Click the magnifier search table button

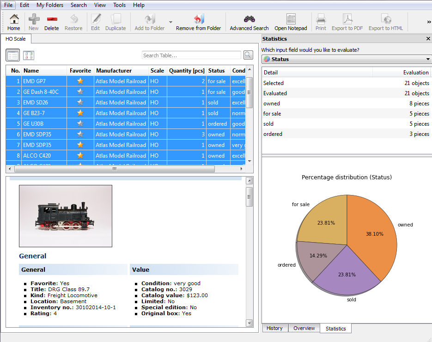(248, 55)
